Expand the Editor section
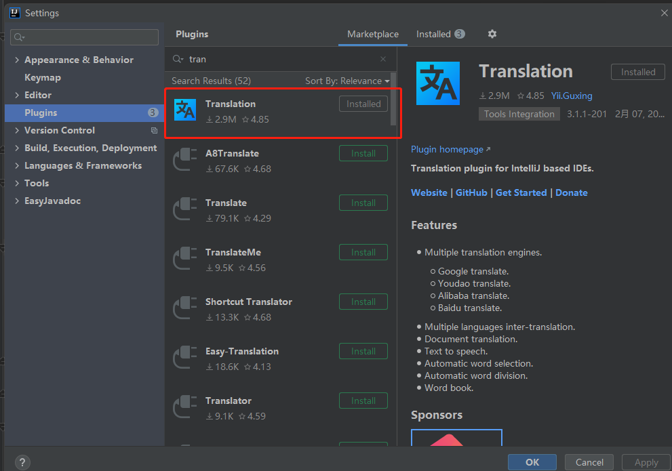672x471 pixels. (17, 95)
